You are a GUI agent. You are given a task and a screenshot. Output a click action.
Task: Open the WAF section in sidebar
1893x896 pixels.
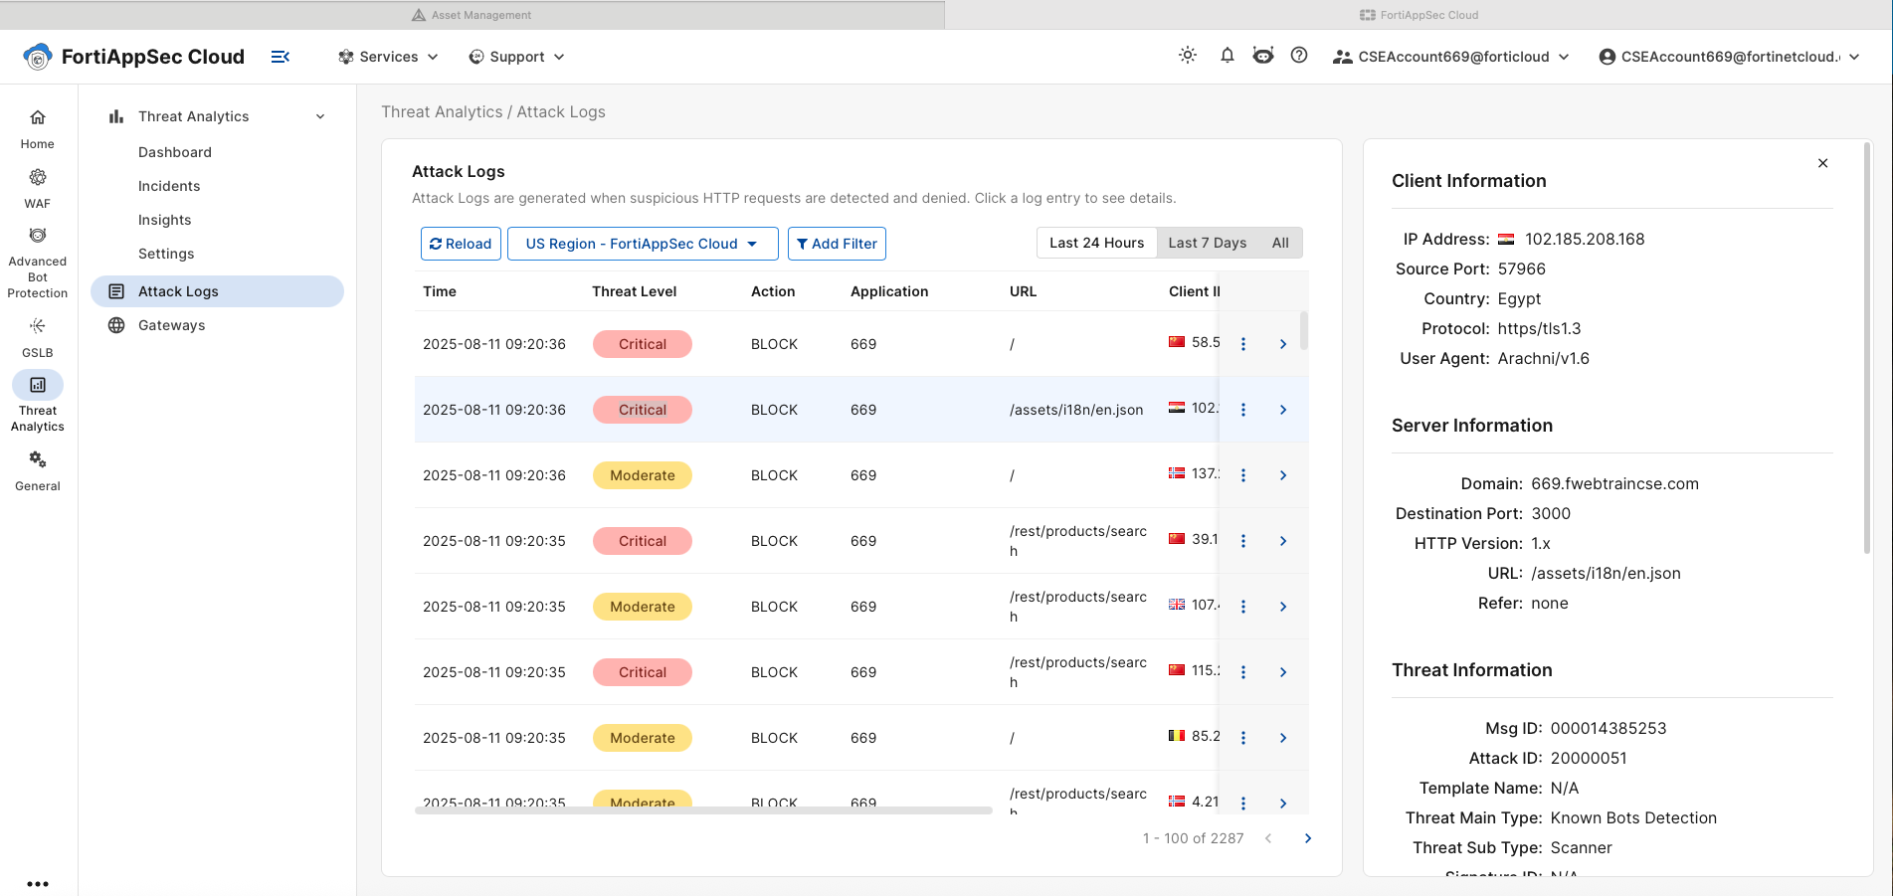(x=38, y=188)
